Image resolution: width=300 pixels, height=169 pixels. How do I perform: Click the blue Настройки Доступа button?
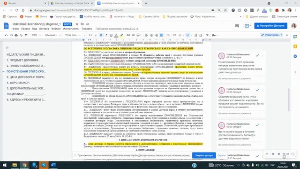pos(271,26)
